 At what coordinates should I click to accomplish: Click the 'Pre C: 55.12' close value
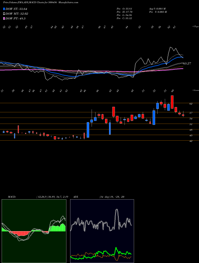pyautogui.click(x=124, y=18)
